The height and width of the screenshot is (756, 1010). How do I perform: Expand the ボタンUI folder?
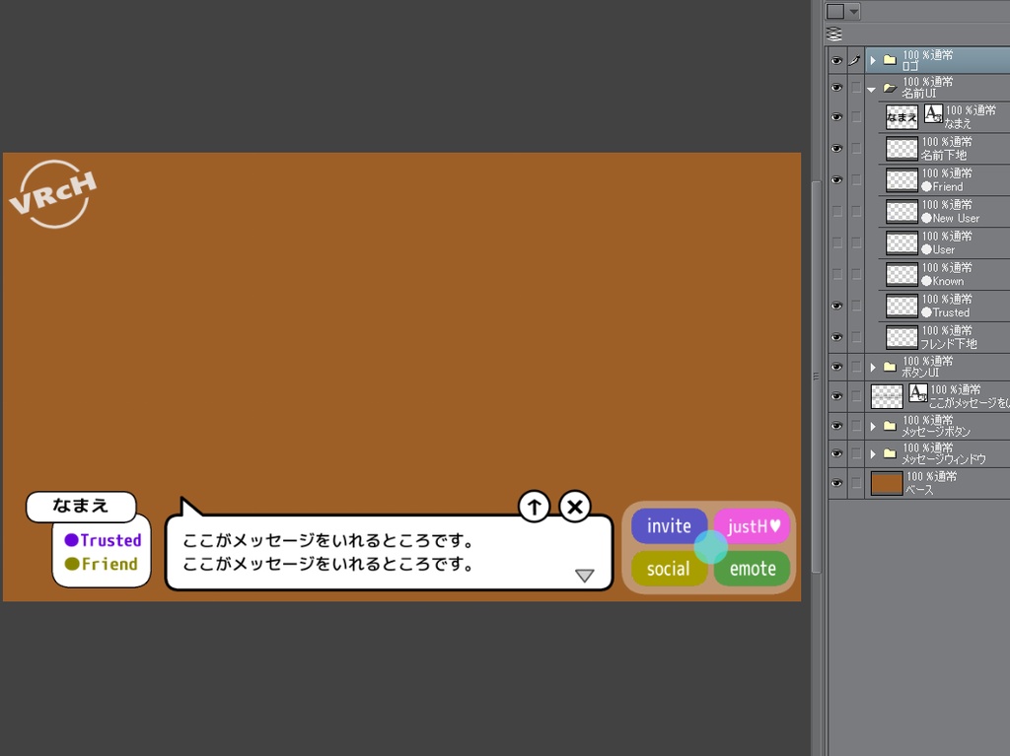click(873, 367)
